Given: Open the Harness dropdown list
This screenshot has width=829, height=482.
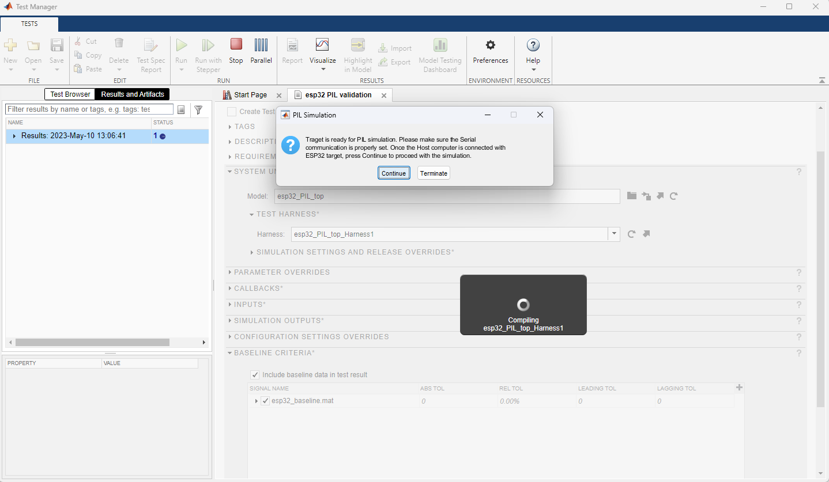Looking at the screenshot, I should (615, 234).
